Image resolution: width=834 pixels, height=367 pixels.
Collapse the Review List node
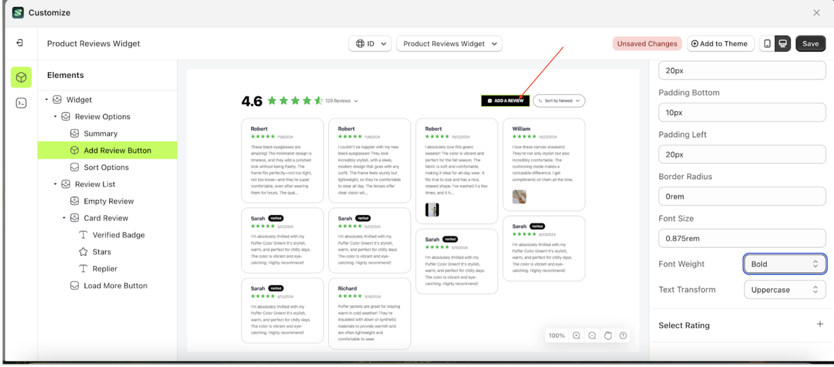point(55,184)
